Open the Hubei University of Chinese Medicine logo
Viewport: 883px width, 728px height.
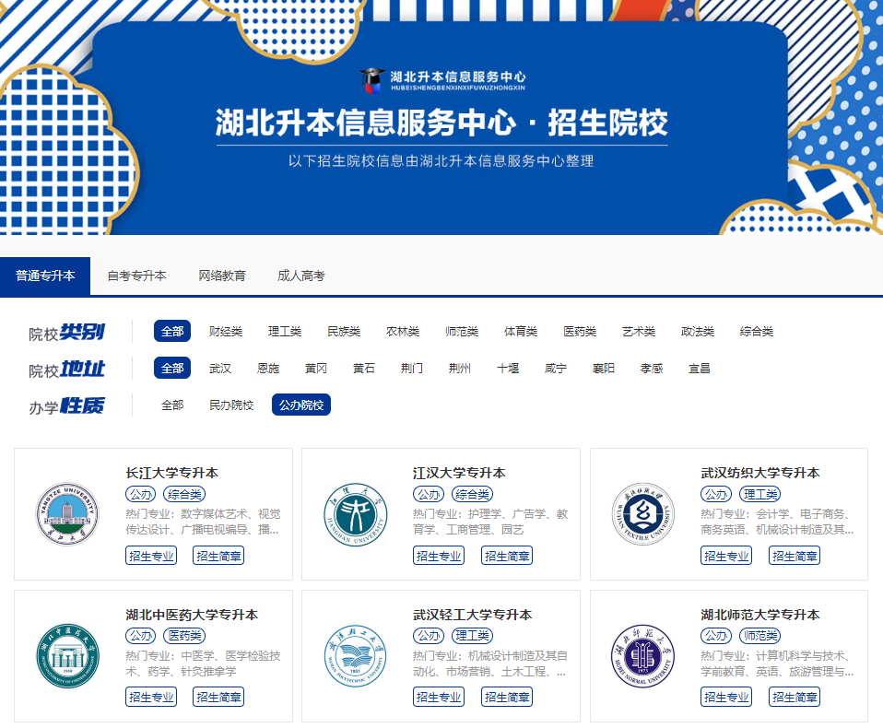coord(67,656)
